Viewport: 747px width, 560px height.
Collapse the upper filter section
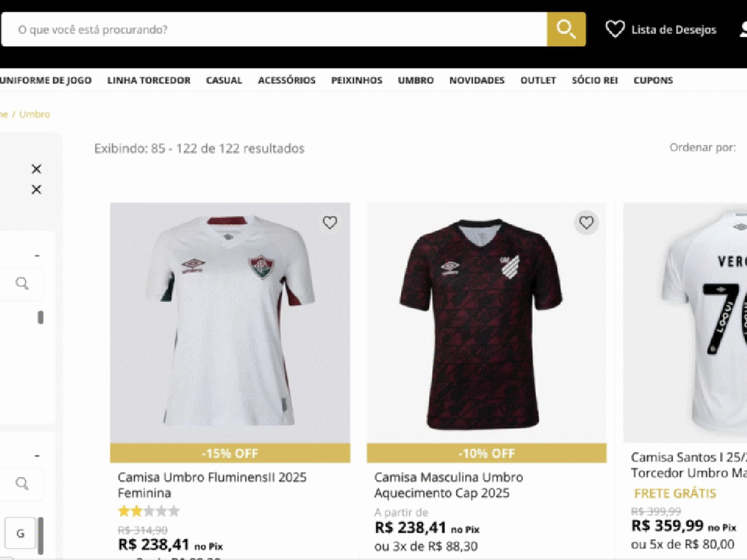(37, 256)
